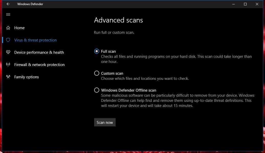Open Firewall & network protection section

[x=39, y=64]
